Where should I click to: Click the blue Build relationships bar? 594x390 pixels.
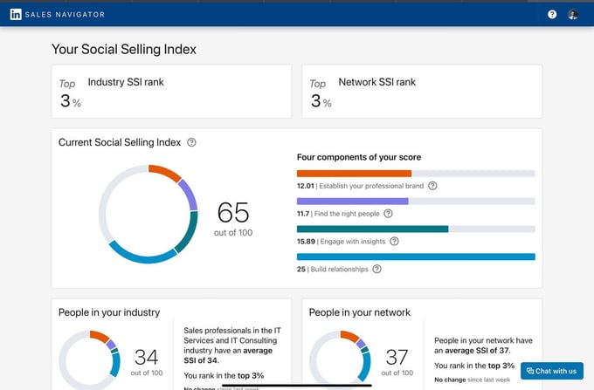pyautogui.click(x=416, y=257)
